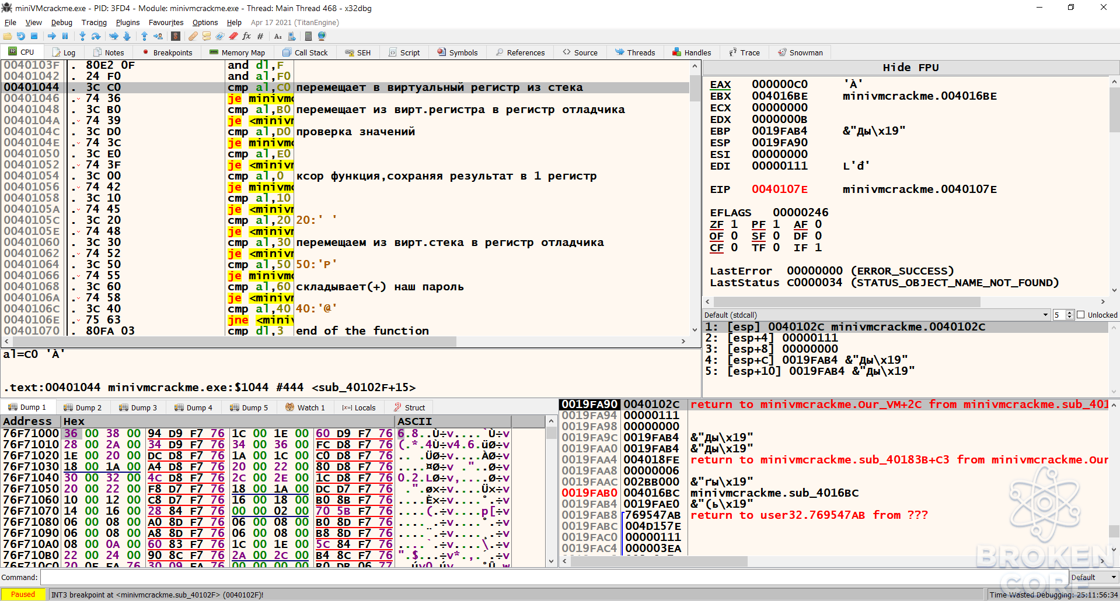Image resolution: width=1120 pixels, height=601 pixels.
Task: Increase the argument count stepper
Action: tap(1070, 312)
